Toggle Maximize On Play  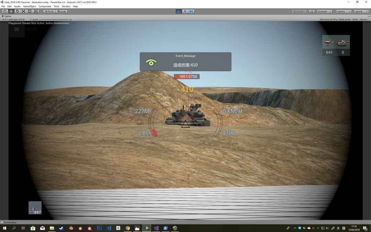[329, 19]
